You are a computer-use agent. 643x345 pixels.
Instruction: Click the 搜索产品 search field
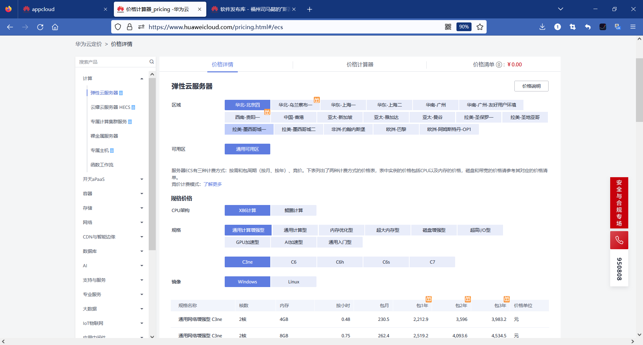pos(113,62)
